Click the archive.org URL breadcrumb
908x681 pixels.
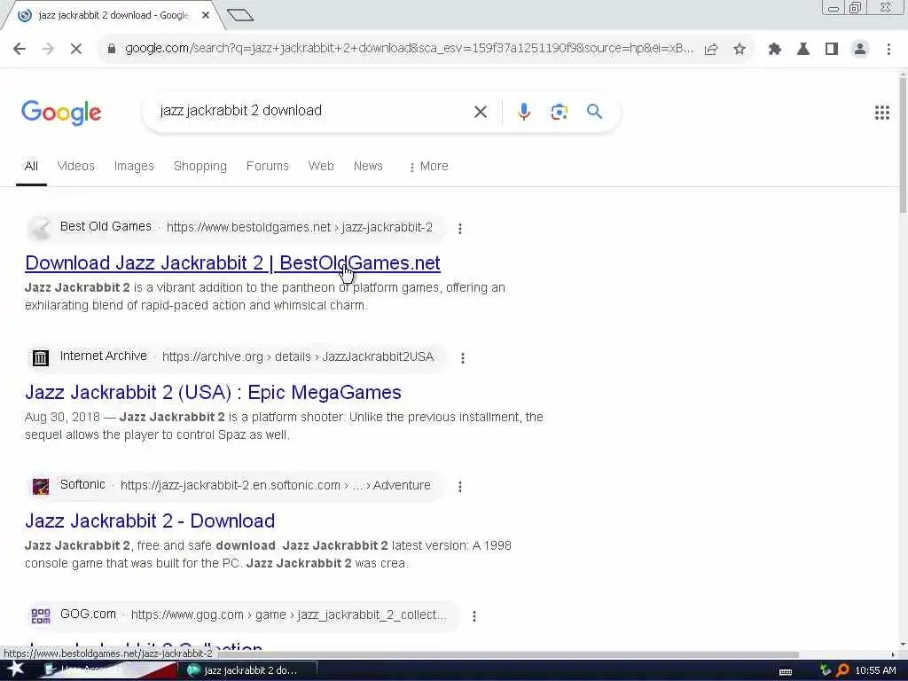coord(298,356)
